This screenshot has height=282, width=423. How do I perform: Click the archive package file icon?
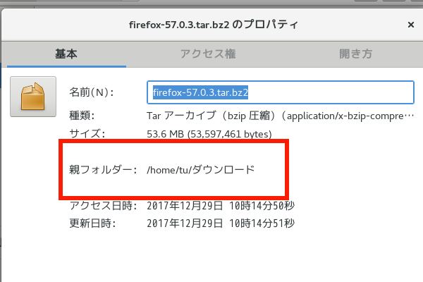[32, 97]
